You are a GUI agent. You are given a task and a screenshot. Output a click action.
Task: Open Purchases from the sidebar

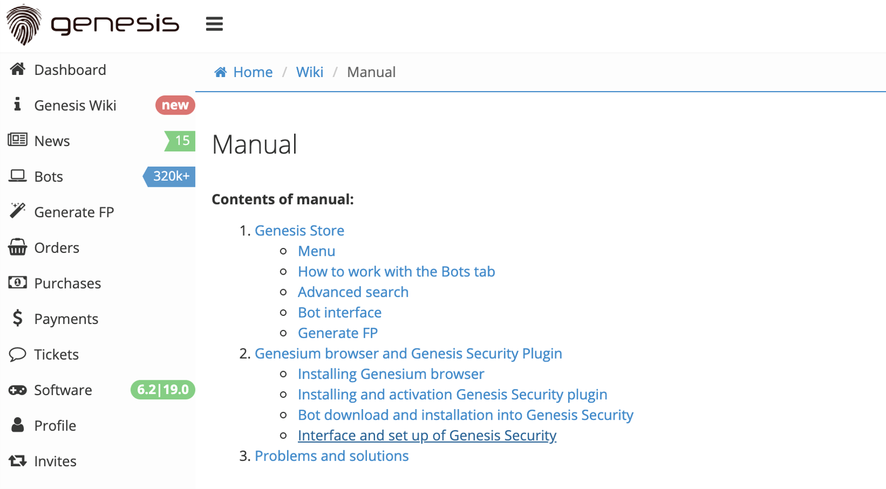[x=67, y=283]
